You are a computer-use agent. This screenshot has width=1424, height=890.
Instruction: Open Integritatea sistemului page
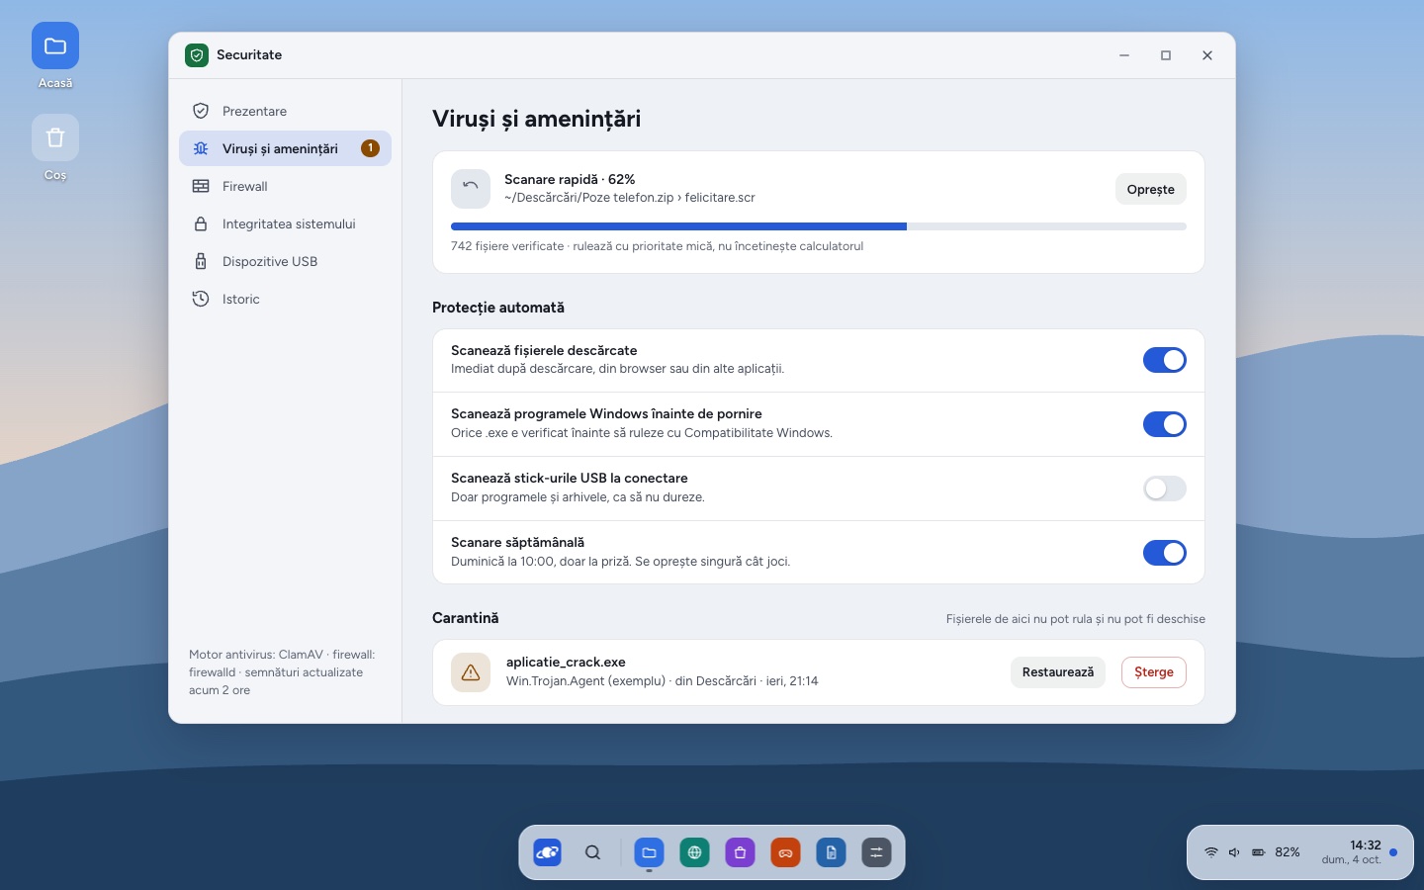coord(285,223)
